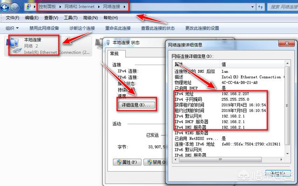Open the 工具(T) menu

click(x=71, y=18)
